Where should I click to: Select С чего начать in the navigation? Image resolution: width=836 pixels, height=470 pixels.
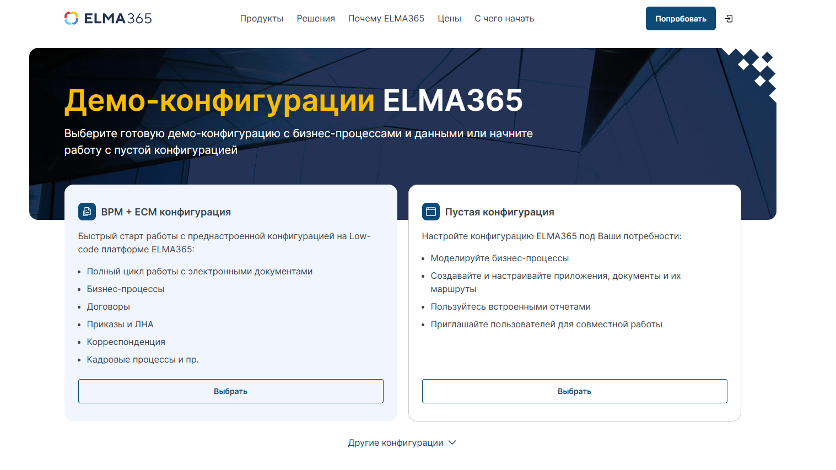click(x=504, y=18)
